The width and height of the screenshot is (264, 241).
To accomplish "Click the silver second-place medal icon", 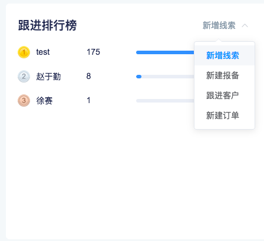I will tap(24, 77).
